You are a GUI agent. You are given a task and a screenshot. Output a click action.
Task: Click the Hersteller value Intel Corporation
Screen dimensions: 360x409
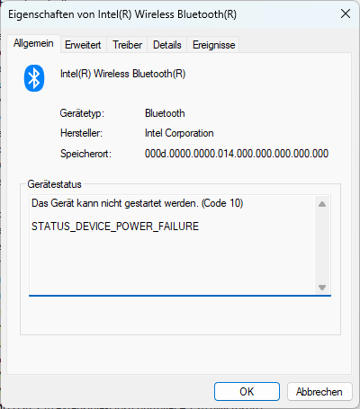pos(179,133)
